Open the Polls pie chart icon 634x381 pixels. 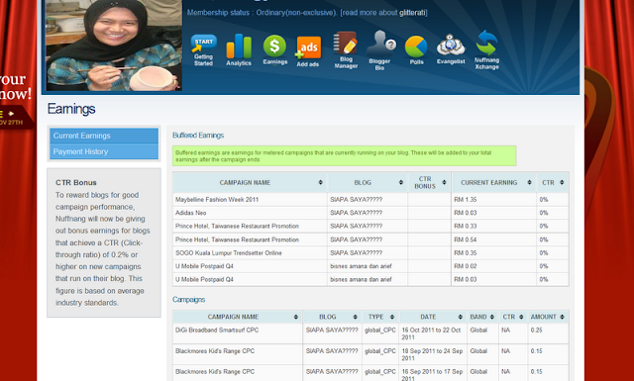pos(416,50)
